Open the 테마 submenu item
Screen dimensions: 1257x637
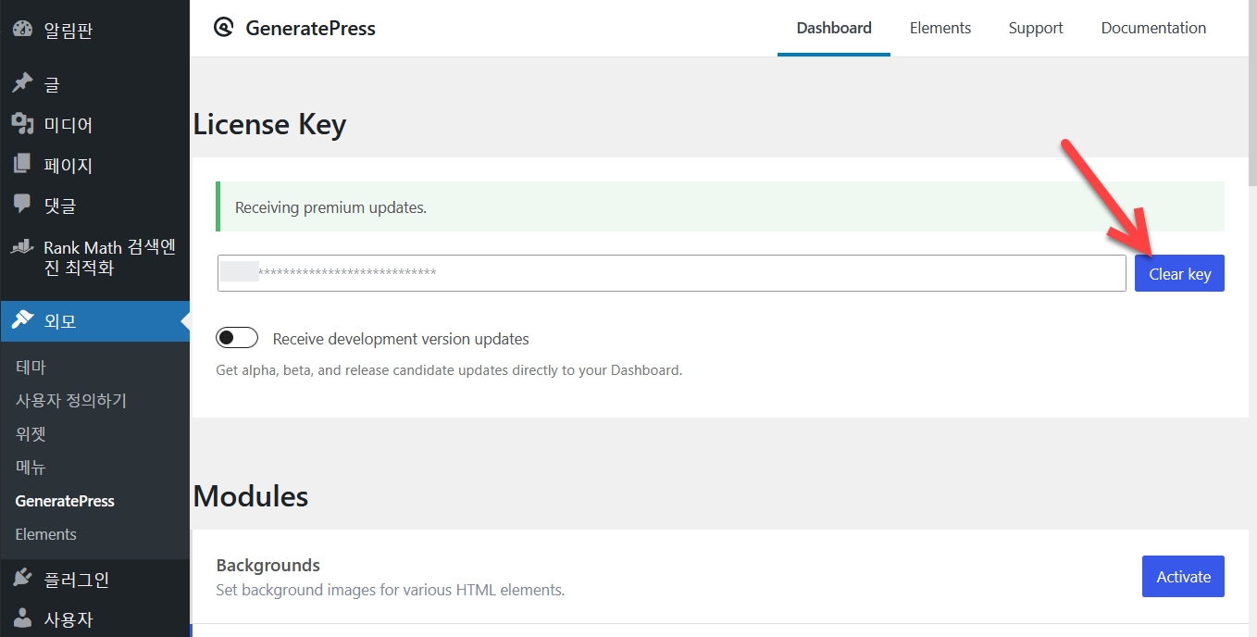[x=31, y=367]
